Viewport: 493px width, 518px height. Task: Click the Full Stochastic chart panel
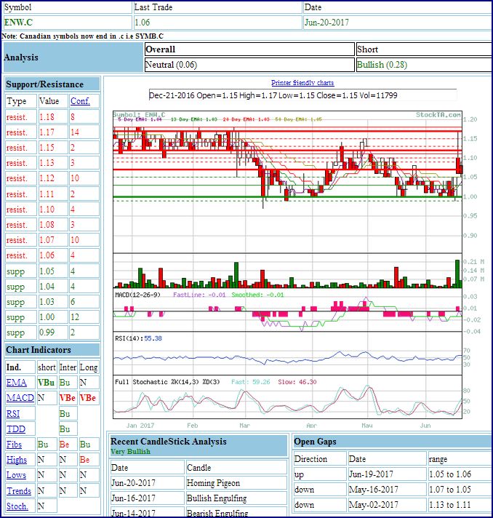(x=287, y=397)
